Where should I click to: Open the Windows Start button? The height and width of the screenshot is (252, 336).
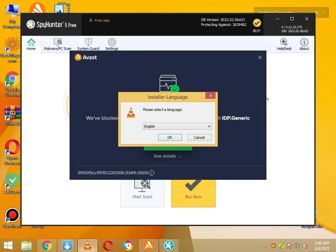[x=8, y=245]
